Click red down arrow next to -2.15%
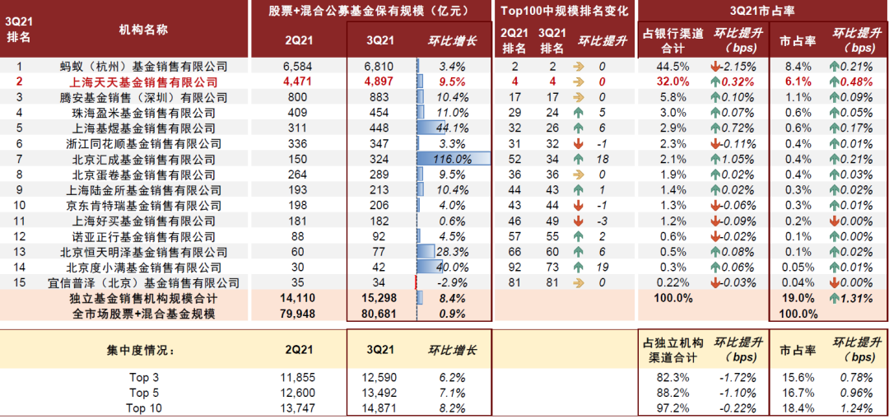This screenshot has width=889, height=419. point(716,67)
